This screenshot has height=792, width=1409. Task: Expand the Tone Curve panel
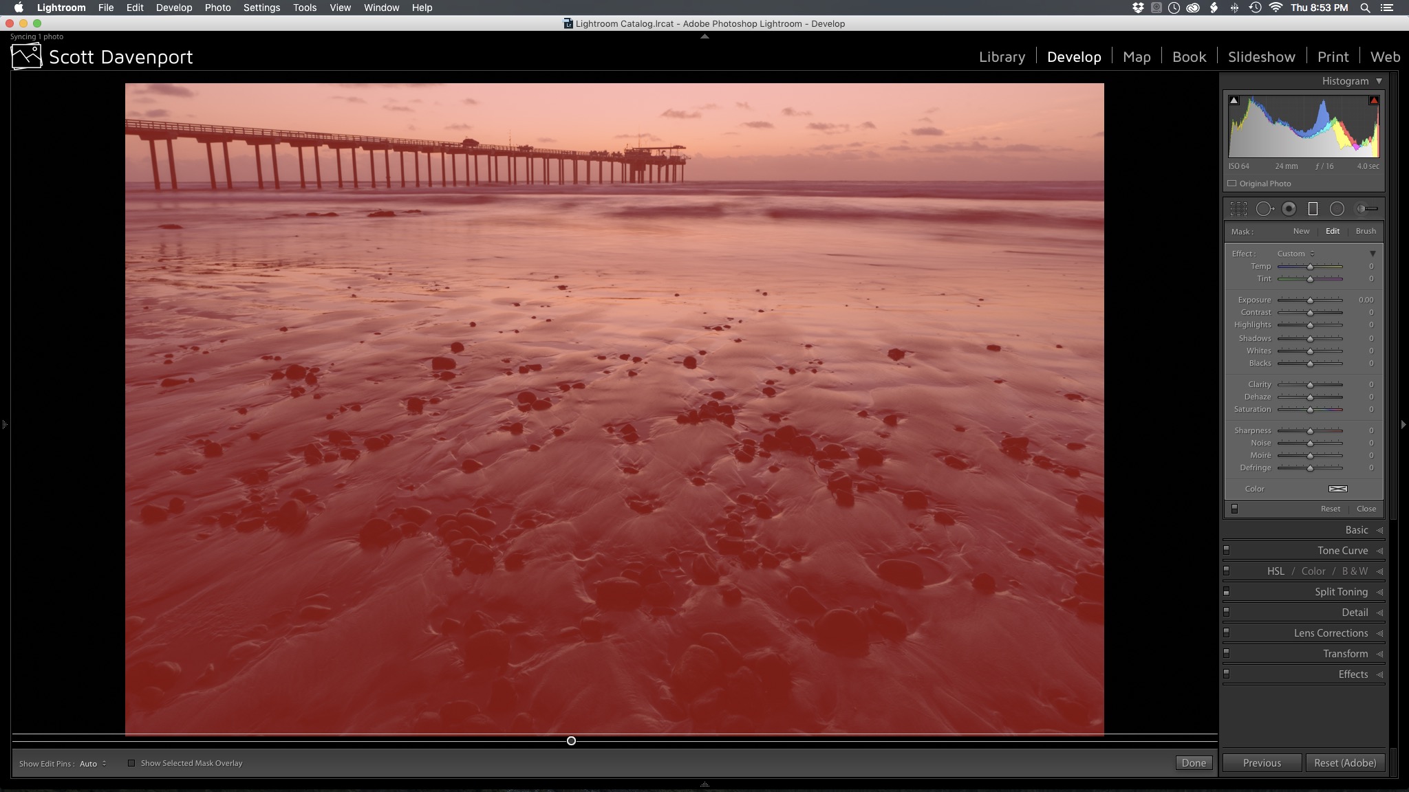coord(1379,551)
